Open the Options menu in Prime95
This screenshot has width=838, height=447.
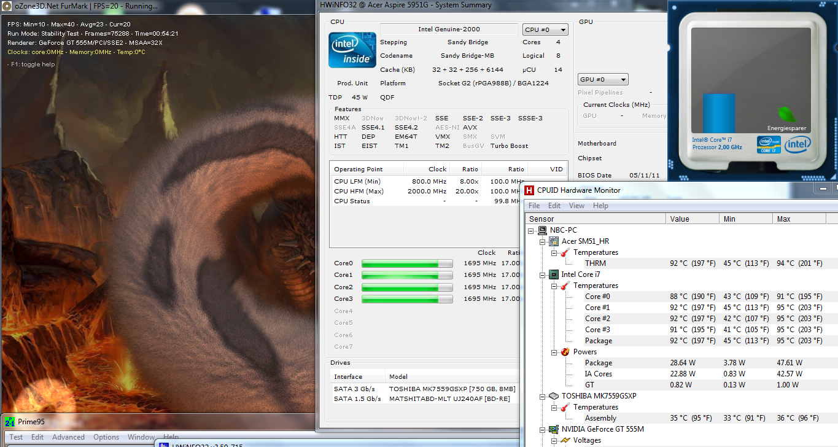point(106,437)
